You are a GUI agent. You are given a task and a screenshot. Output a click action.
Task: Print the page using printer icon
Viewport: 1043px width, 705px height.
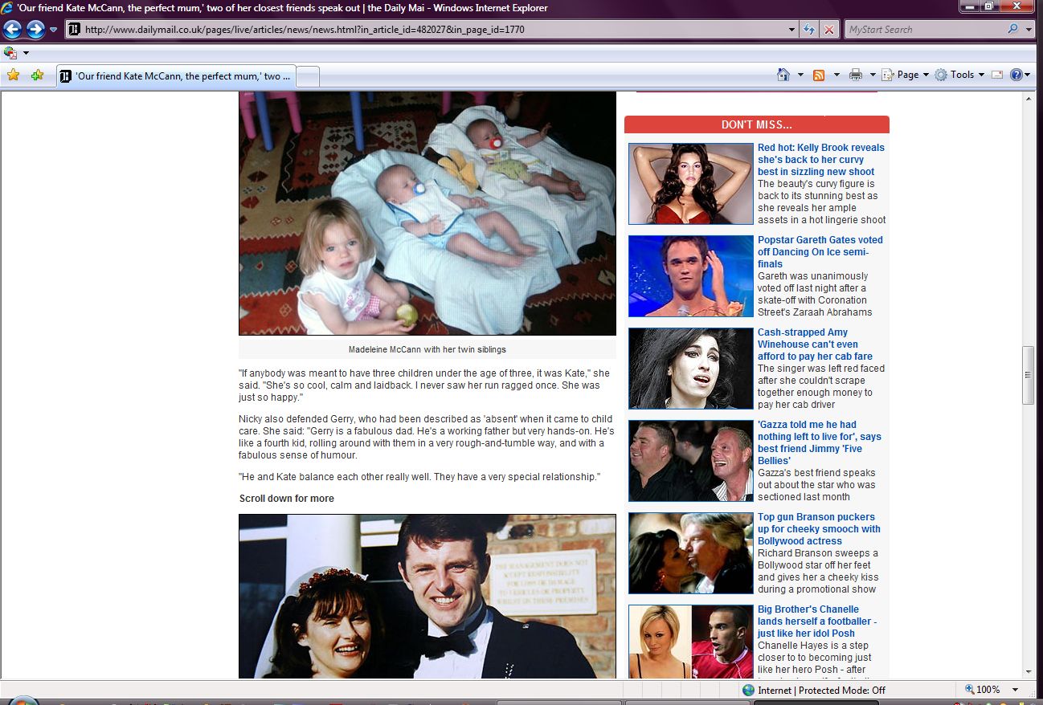tap(856, 75)
